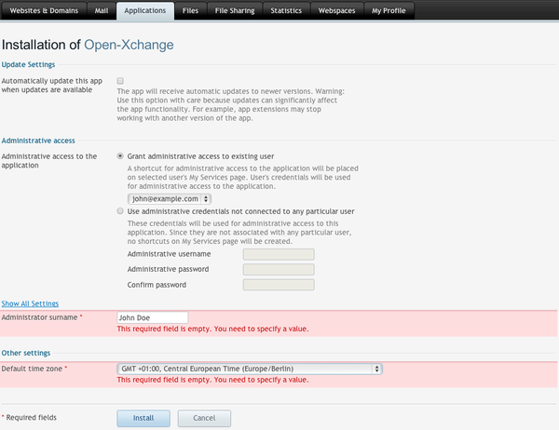Select Use administrative credentials not connected option
The height and width of the screenshot is (430, 559).
coord(120,211)
